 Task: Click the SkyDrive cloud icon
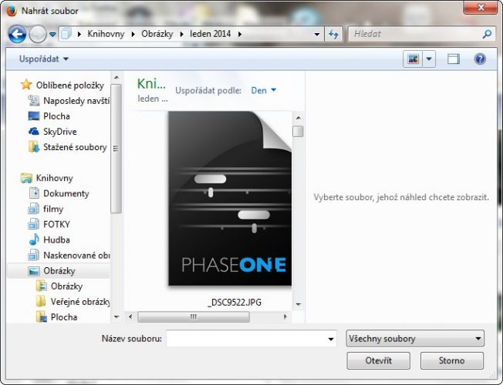coord(34,132)
